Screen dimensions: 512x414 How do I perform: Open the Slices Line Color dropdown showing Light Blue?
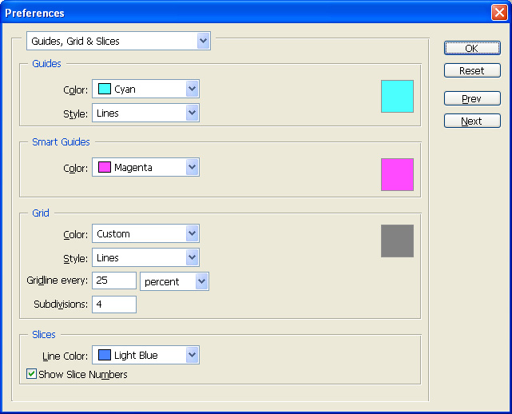pos(145,355)
